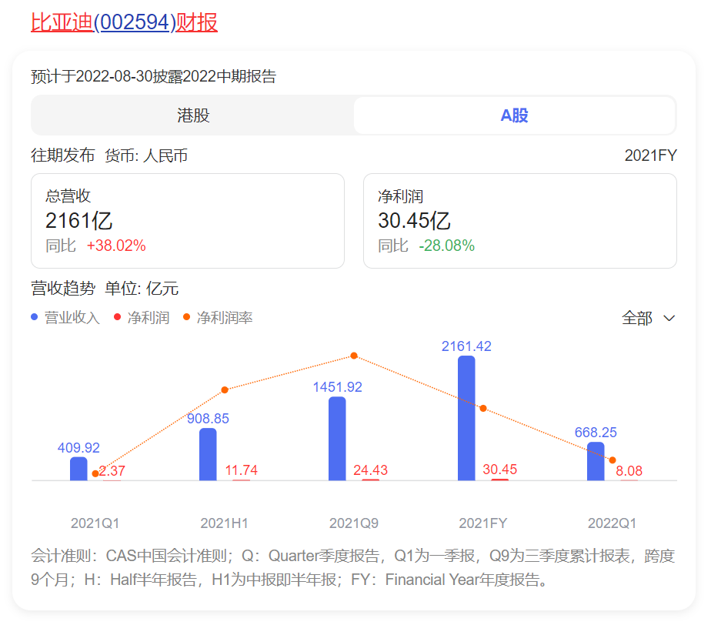Click the orange profit-rate point at 2022Q1
Viewport: 711px width, 625px height.
(613, 460)
